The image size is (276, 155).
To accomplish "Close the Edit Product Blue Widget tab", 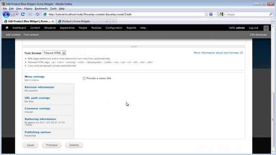I will (53, 21).
